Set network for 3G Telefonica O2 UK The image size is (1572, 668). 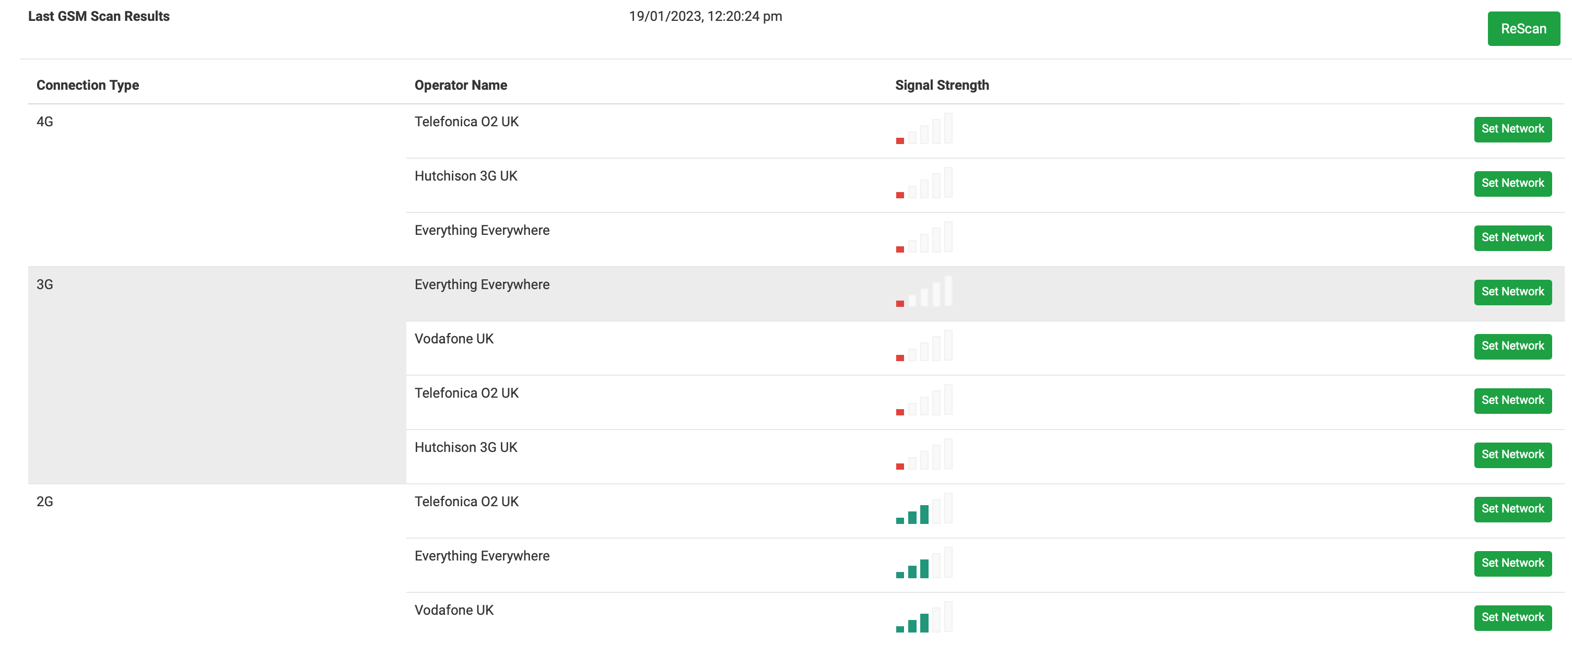(1512, 401)
